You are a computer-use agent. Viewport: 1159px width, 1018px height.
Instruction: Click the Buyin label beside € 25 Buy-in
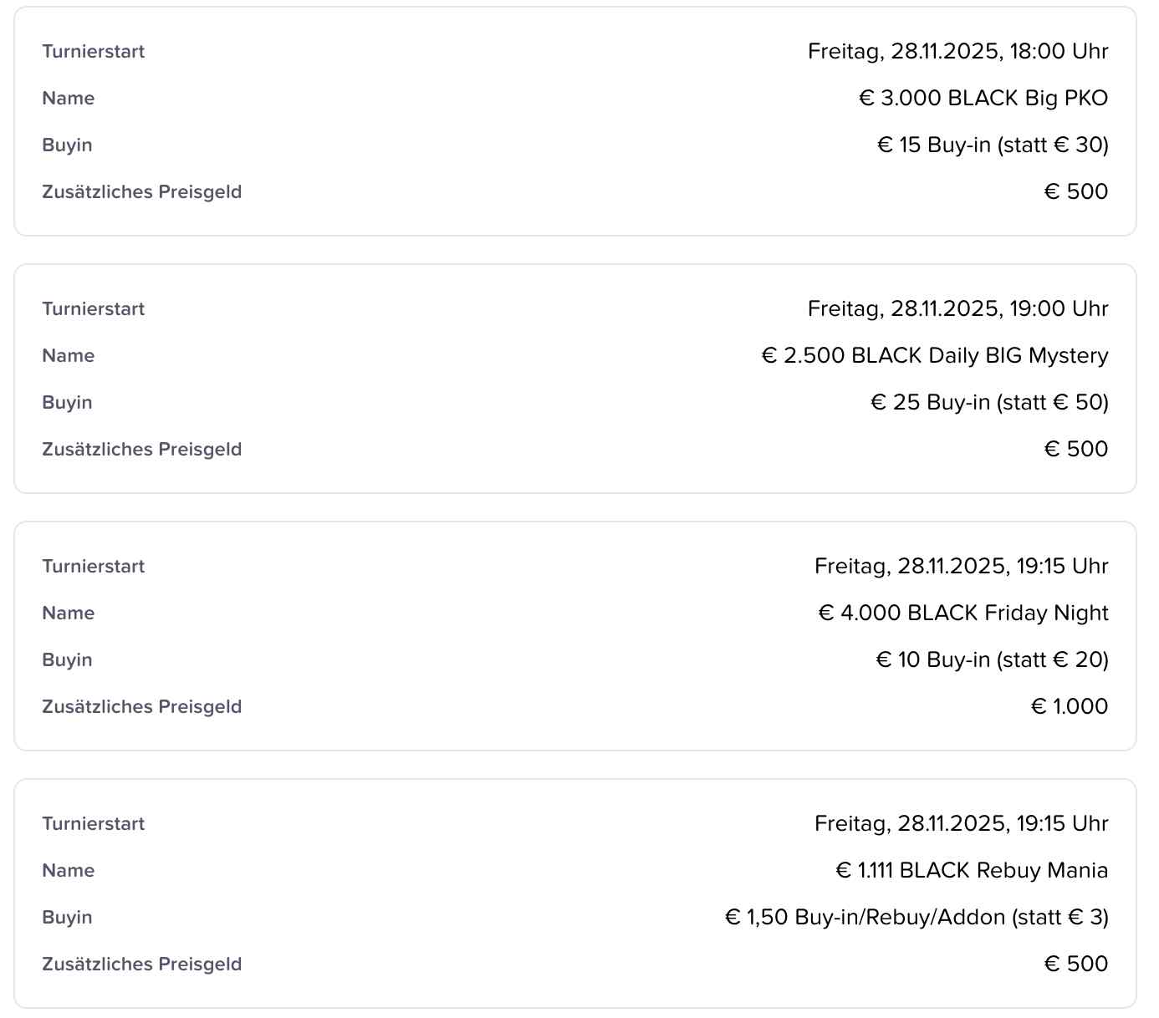tap(67, 403)
